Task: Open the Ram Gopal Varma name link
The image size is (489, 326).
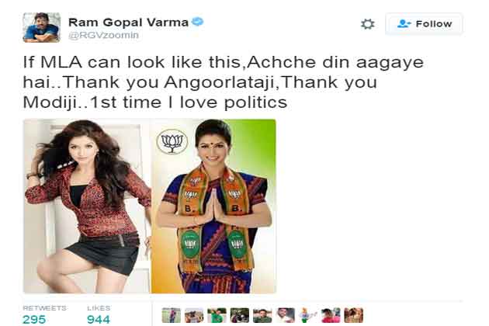Action: coord(128,23)
